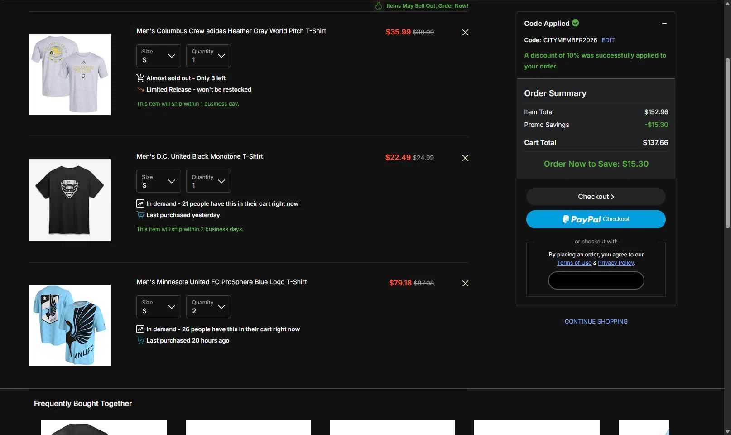Click the Limited Release trend-down icon
This screenshot has width=731, height=435.
[140, 90]
